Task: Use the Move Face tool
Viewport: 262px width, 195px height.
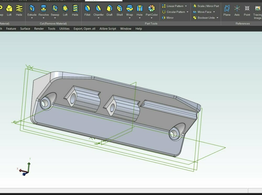Action: coord(202,12)
